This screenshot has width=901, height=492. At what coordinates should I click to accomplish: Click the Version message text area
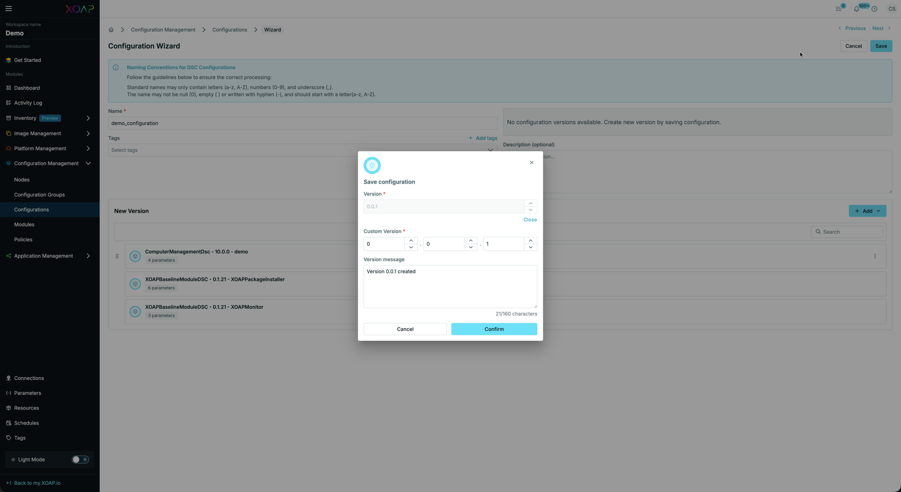(450, 287)
